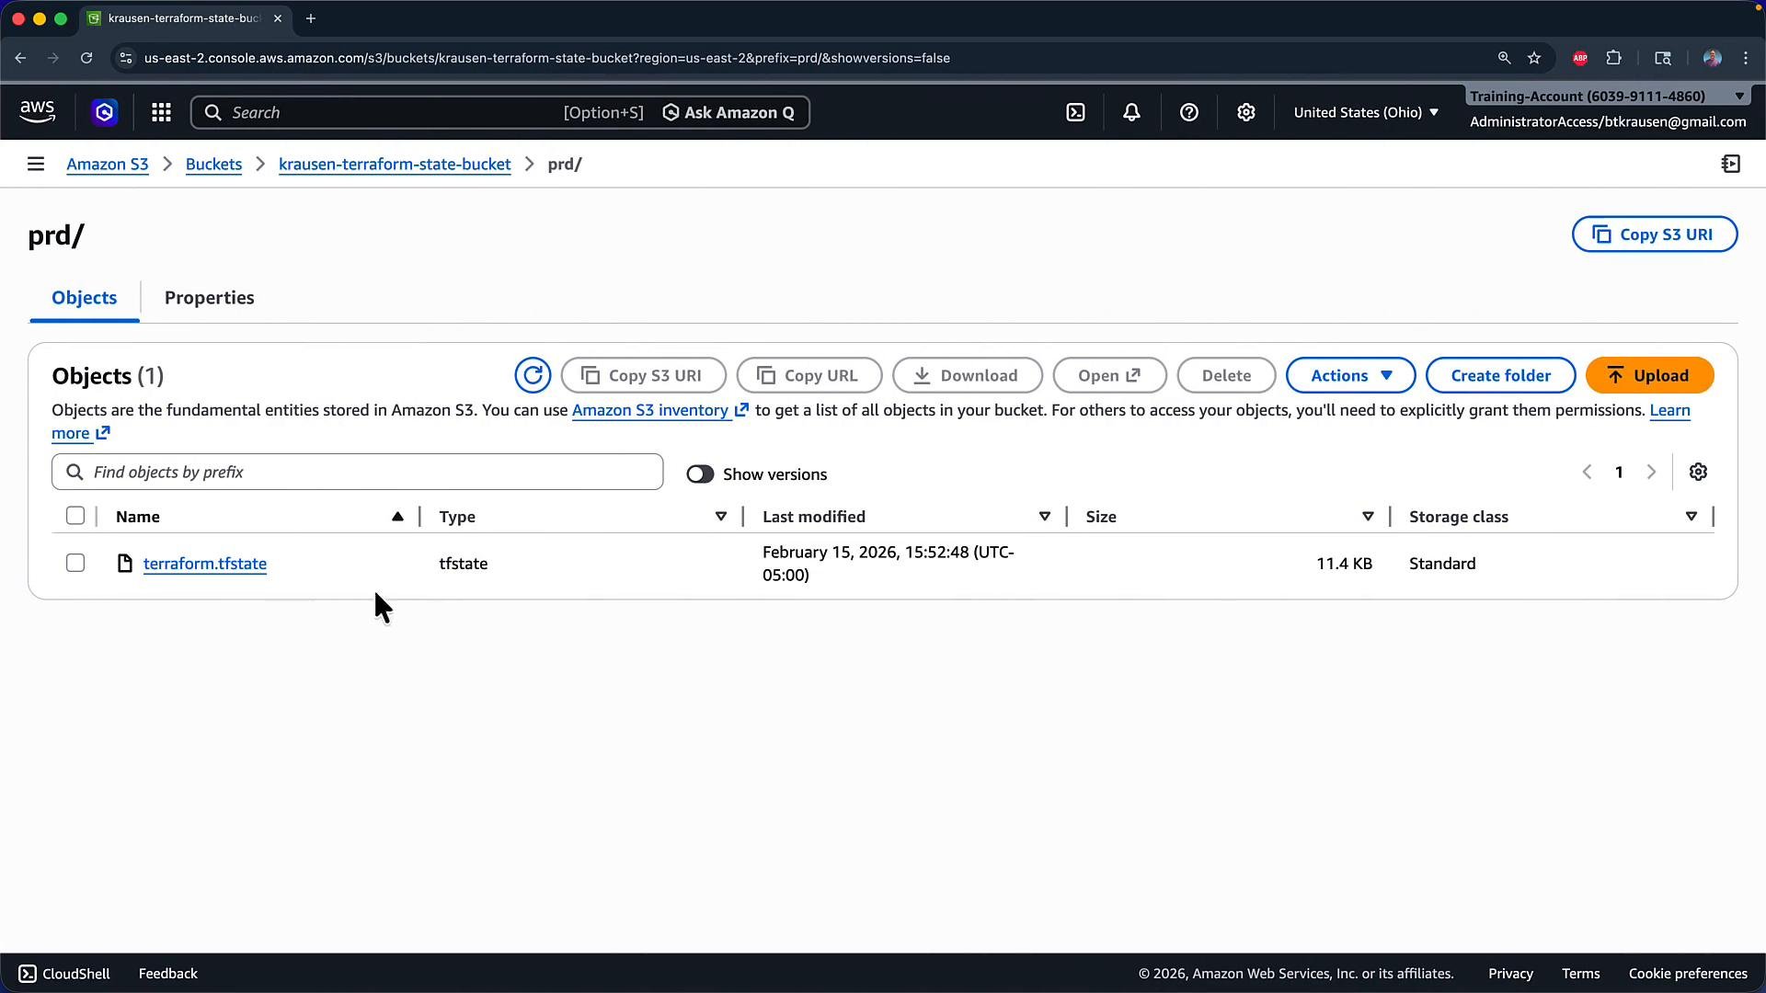Sort by the Last modified column arrow
This screenshot has width=1766, height=993.
pyautogui.click(x=1045, y=517)
